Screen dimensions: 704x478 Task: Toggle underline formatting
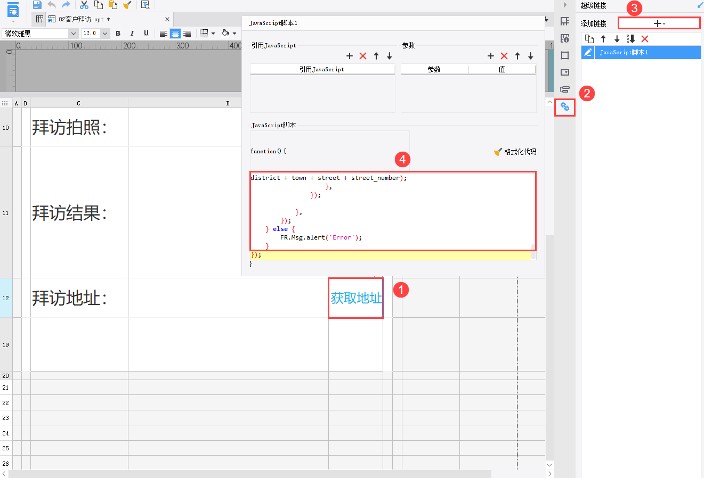tap(146, 34)
